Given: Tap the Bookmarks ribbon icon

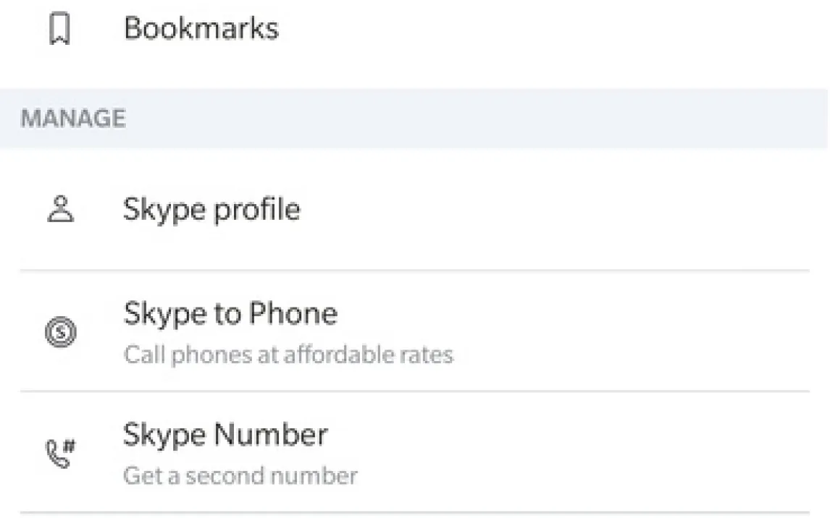Looking at the screenshot, I should pos(60,30).
